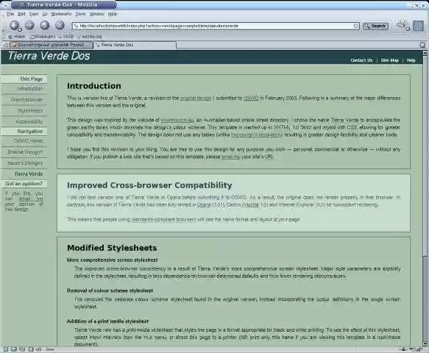This screenshot has width=429, height=353.
Task: Click the 'email me' link in Introduction paragraph
Action: pos(230,157)
